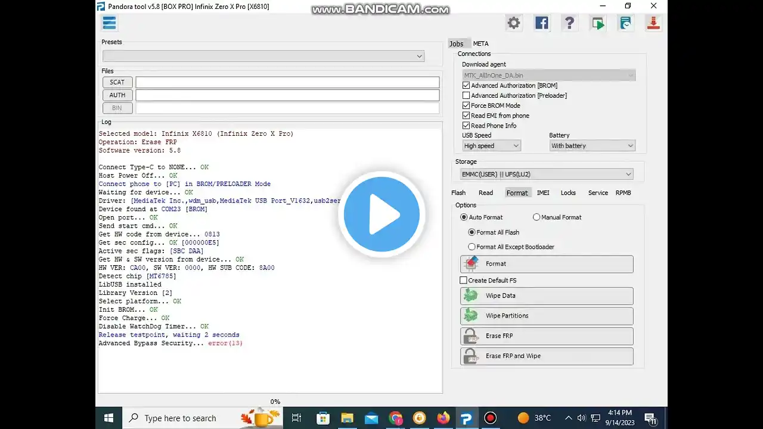The image size is (763, 429).
Task: Open the USB Speed dropdown
Action: (x=491, y=145)
